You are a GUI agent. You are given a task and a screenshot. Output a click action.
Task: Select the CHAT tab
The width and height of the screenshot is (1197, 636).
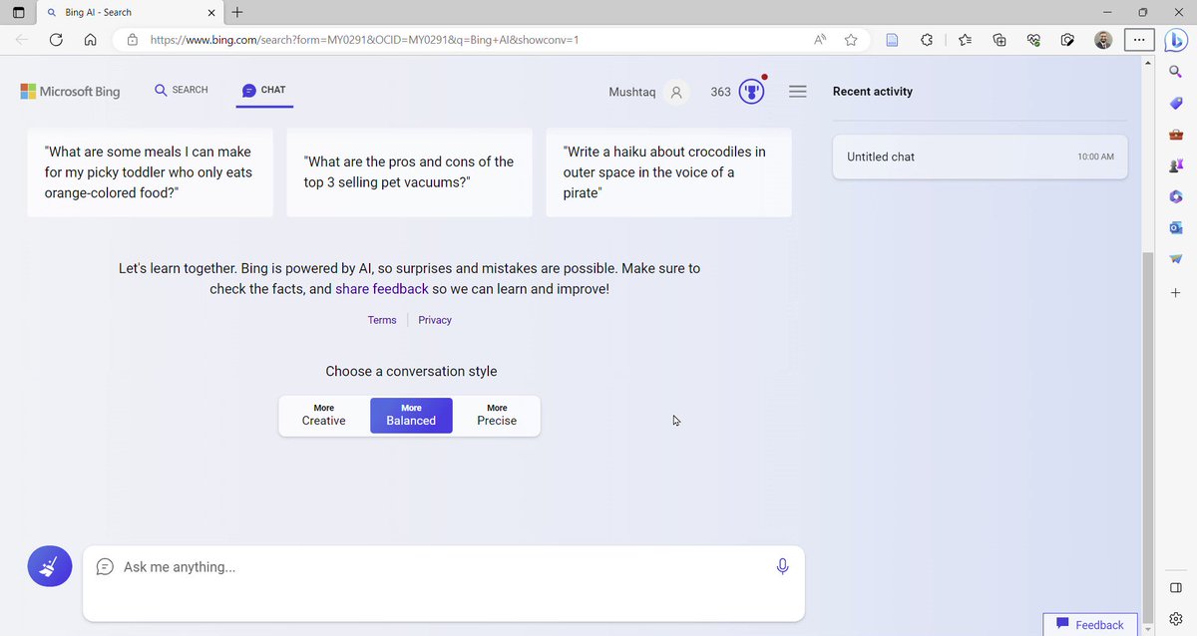[x=264, y=90]
